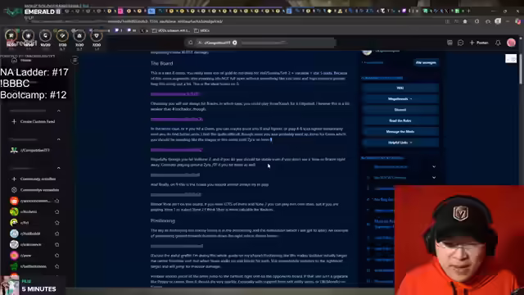This screenshot has height=295, width=524.
Task: Open the r/battlestations community icon
Action: pos(14,266)
